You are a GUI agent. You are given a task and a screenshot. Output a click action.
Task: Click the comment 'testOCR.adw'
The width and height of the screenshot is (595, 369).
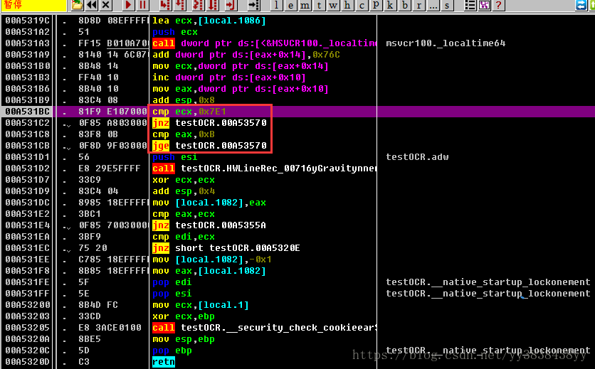417,157
